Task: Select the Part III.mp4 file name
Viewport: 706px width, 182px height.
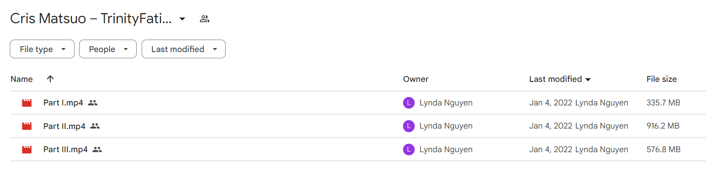Action: point(65,150)
